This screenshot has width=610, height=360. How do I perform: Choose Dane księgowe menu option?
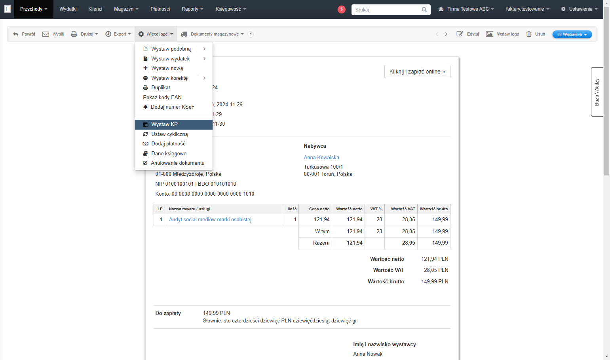pos(174,154)
